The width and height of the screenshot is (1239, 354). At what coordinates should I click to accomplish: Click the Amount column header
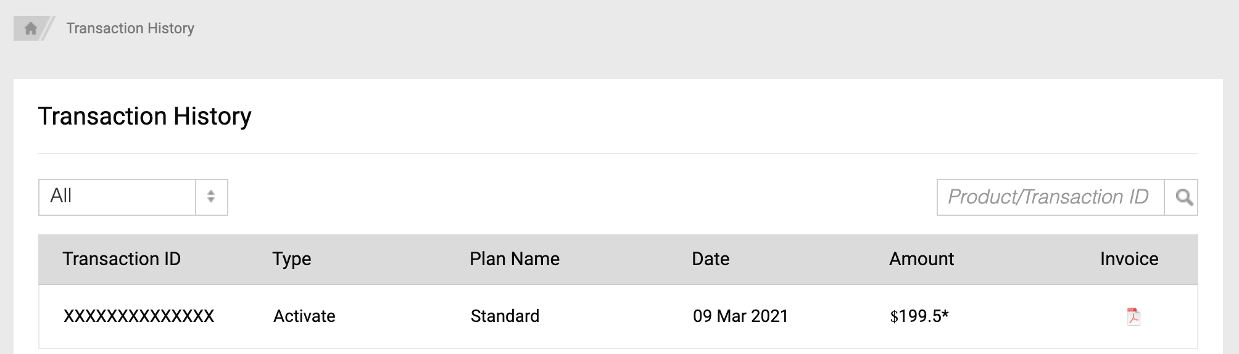point(921,259)
